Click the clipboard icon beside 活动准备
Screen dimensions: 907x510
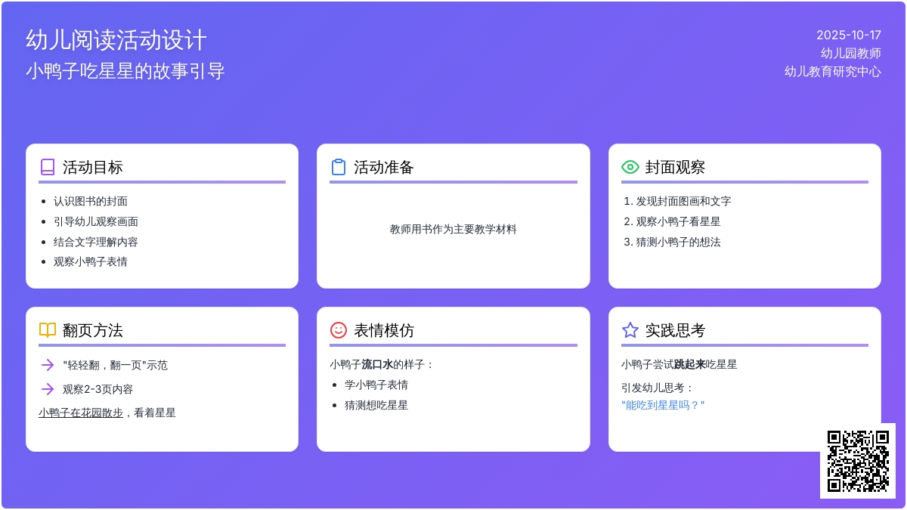339,167
